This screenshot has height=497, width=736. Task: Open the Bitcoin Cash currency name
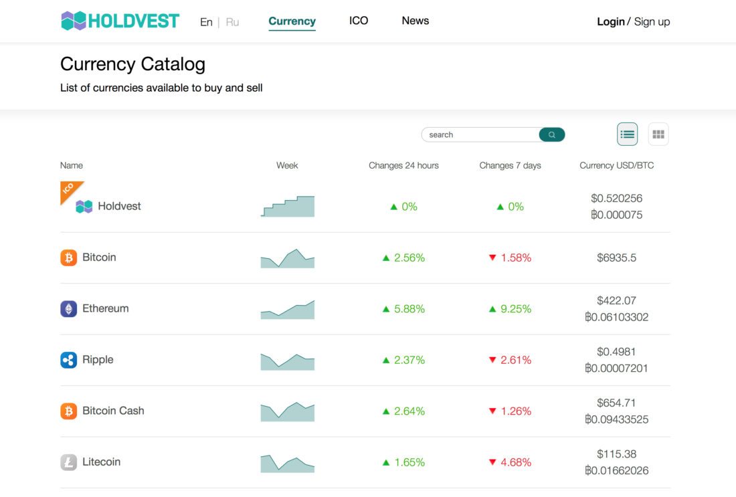coord(113,411)
